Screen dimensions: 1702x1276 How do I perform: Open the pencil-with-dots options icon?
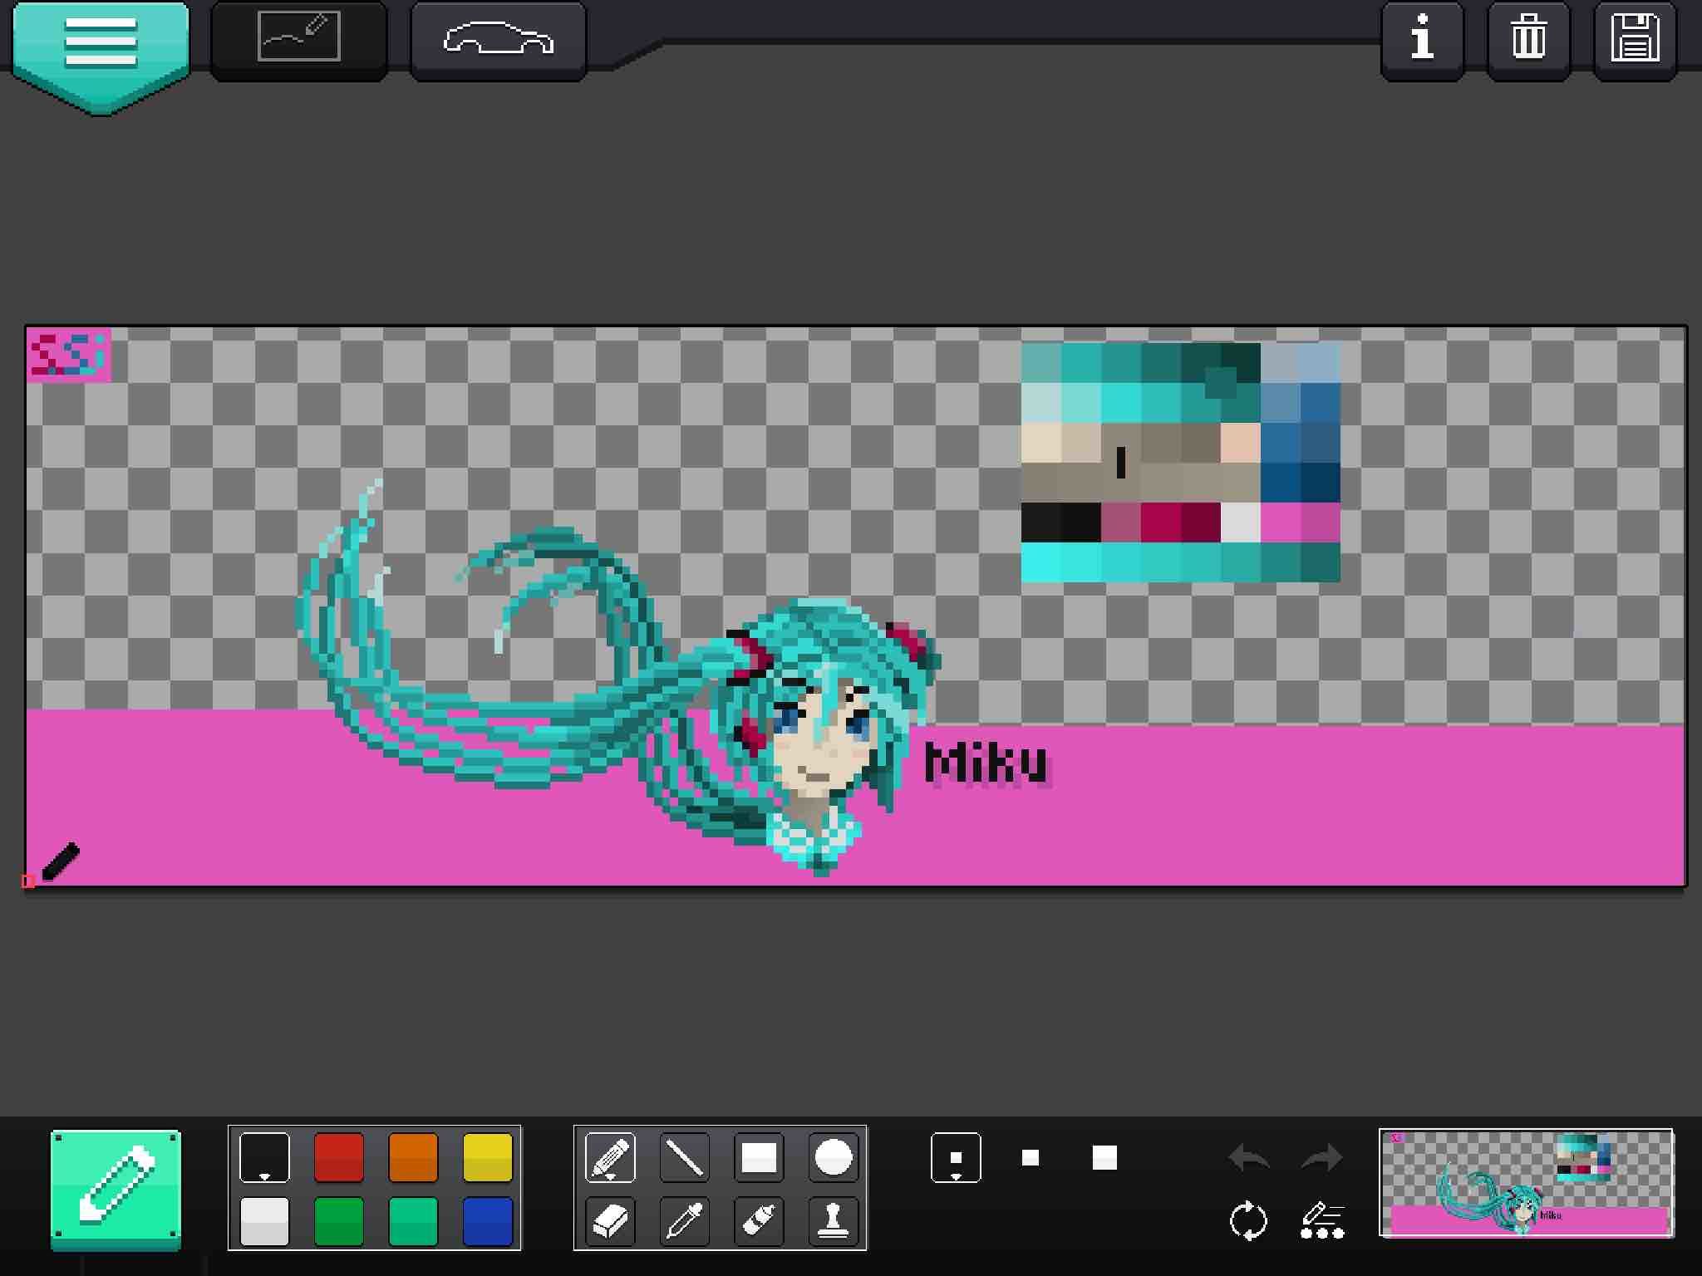(1322, 1221)
